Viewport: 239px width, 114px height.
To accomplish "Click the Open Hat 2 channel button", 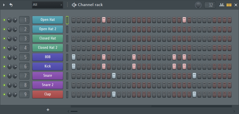I will 48,29.
